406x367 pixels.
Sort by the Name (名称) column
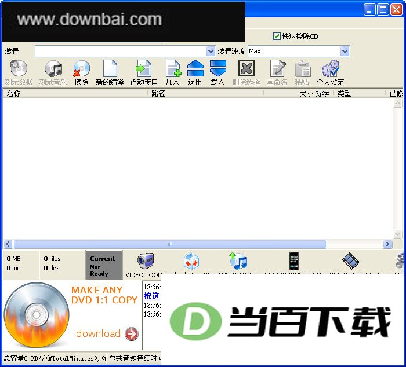[x=75, y=93]
